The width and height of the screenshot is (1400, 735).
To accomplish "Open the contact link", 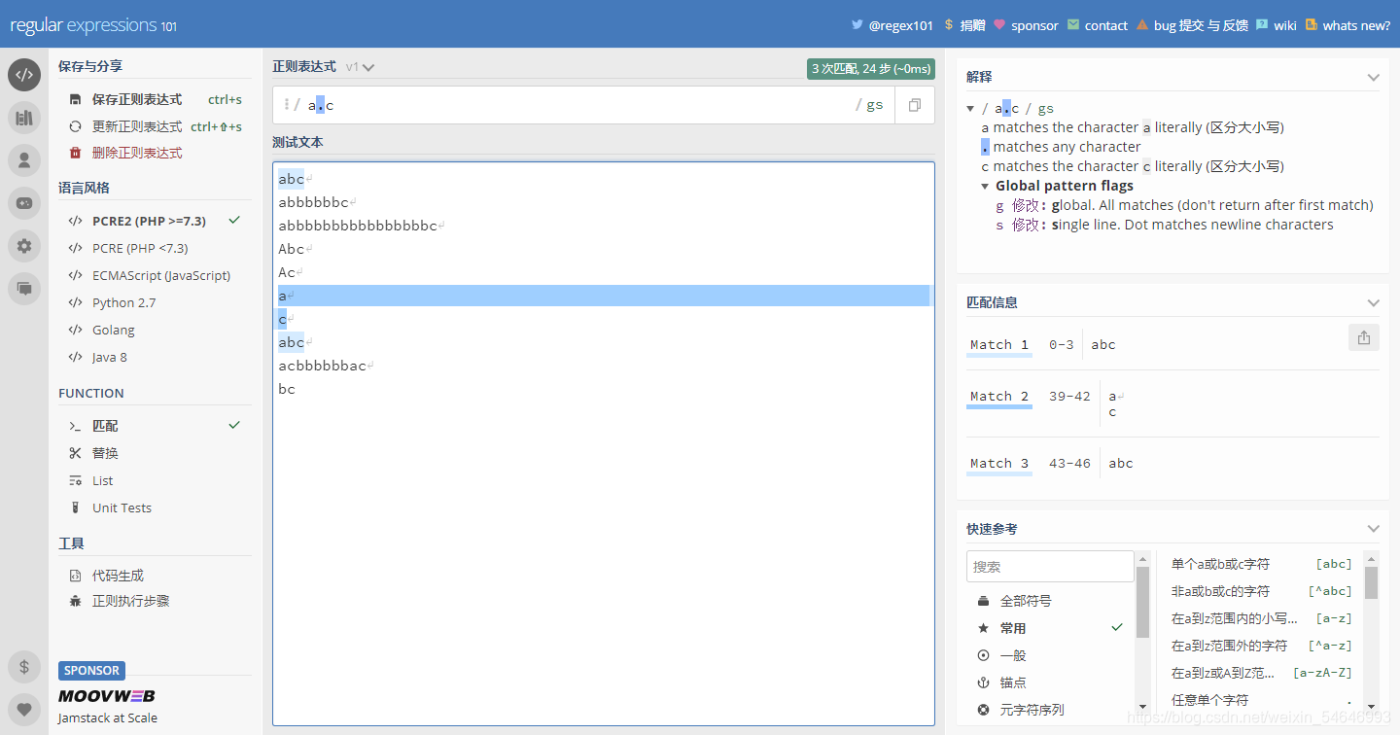I will [1098, 25].
